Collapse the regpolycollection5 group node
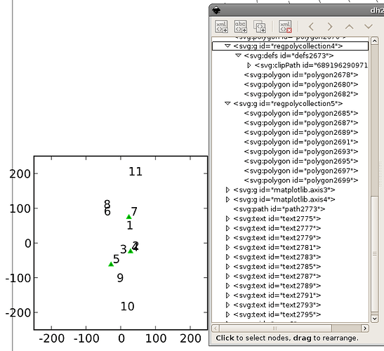Viewport: 384px width, 351px height. pyautogui.click(x=227, y=103)
